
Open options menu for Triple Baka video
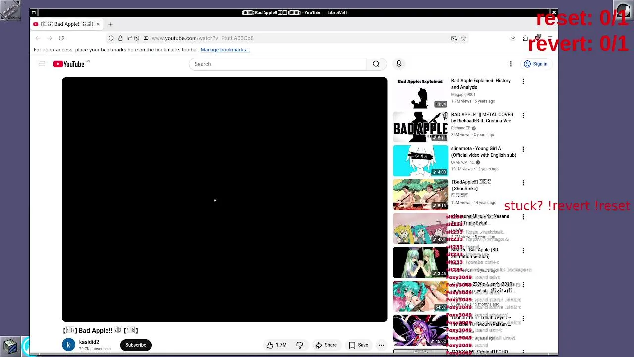click(523, 217)
